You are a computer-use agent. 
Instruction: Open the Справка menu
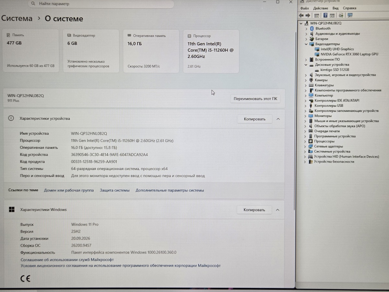click(x=349, y=8)
